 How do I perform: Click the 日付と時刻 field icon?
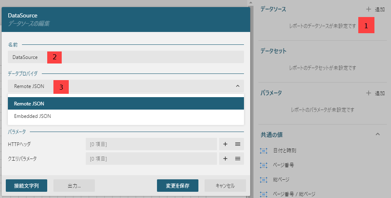pyautogui.click(x=263, y=151)
